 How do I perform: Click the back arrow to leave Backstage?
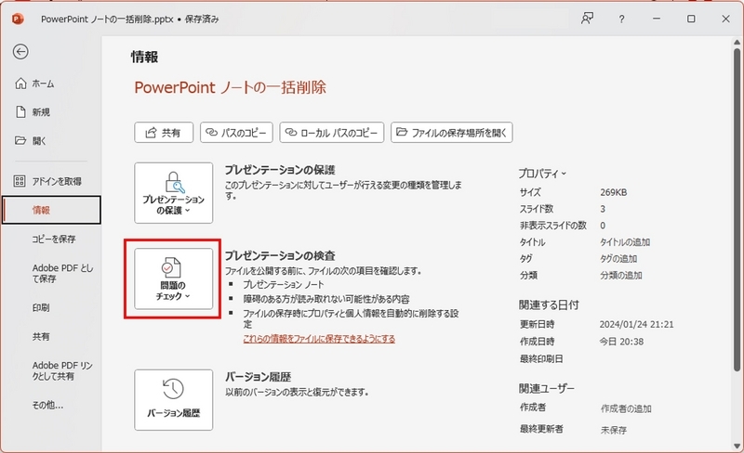click(20, 52)
